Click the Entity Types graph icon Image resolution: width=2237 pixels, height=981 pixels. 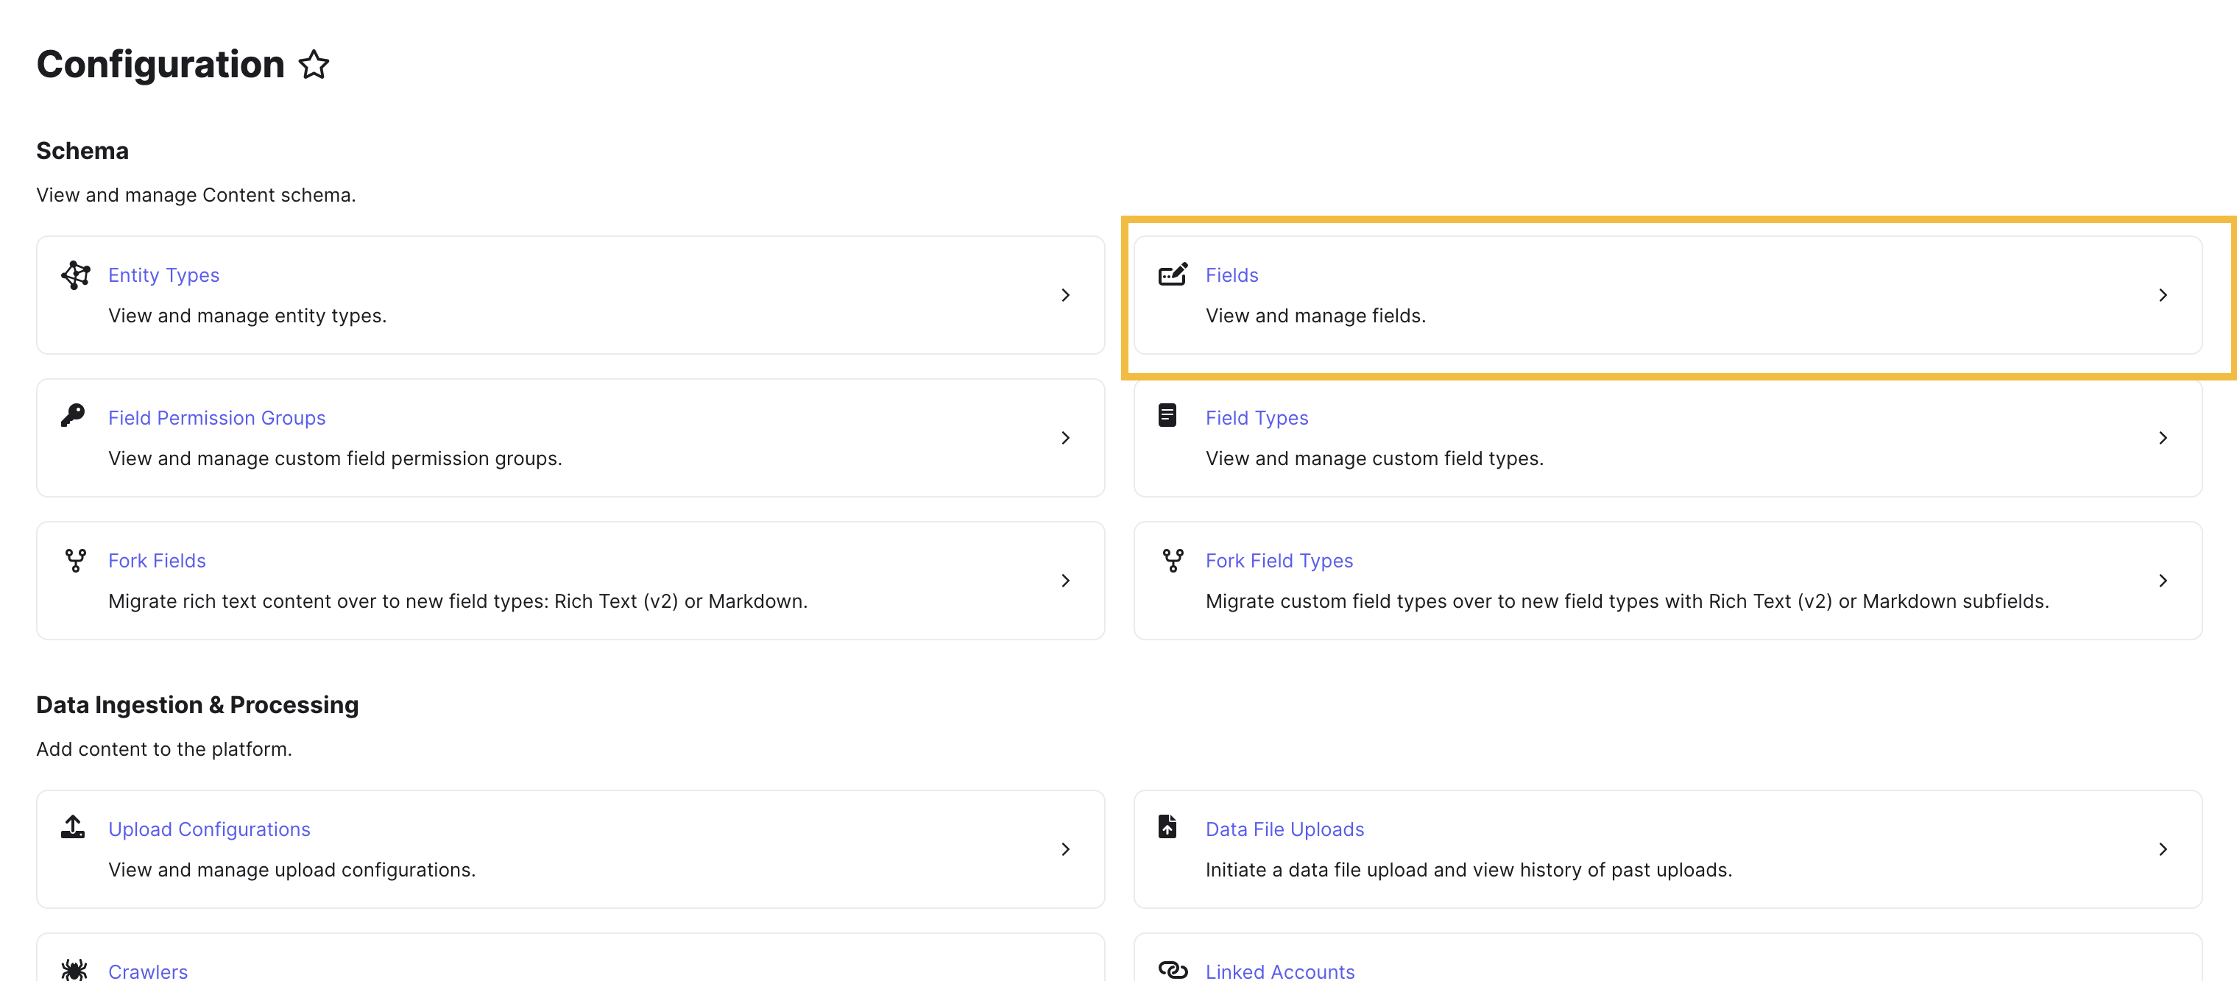click(76, 275)
